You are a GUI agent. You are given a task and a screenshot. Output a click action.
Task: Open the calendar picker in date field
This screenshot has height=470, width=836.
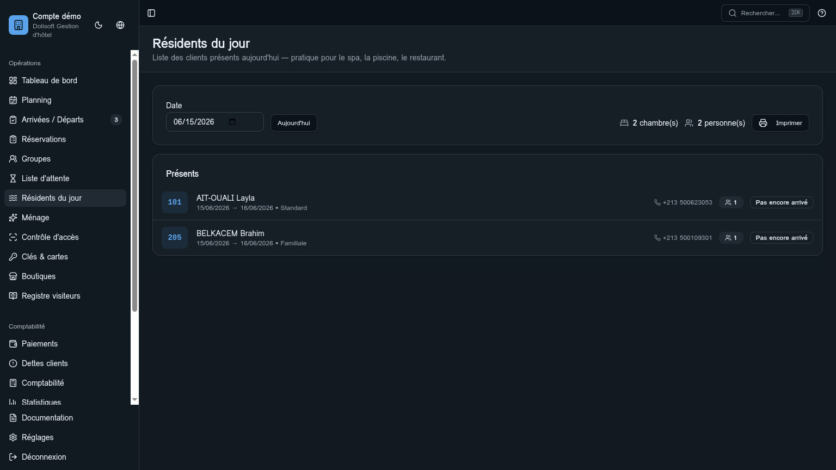pyautogui.click(x=232, y=122)
